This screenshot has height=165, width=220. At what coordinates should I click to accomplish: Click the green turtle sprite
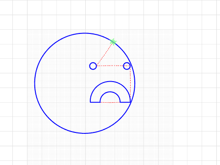pyautogui.click(x=113, y=42)
